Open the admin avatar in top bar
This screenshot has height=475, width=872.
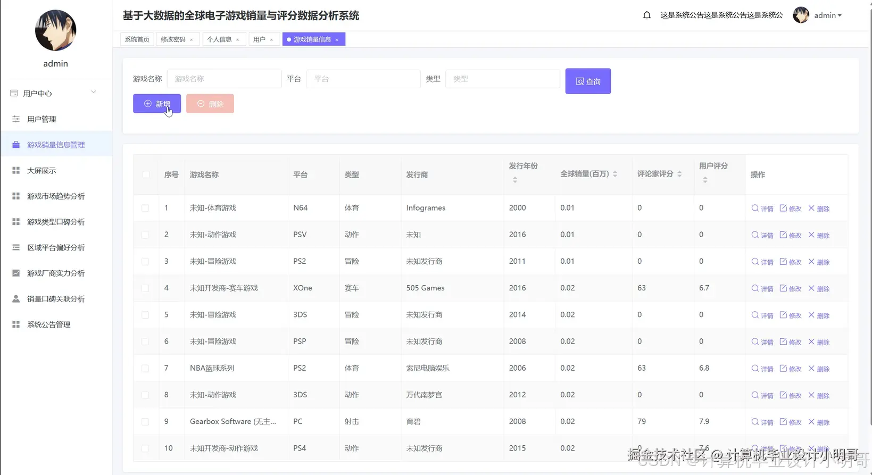(x=801, y=15)
